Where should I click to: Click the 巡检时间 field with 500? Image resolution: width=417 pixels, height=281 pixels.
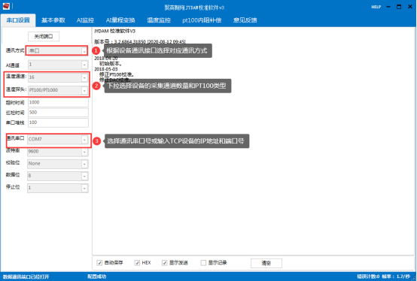point(58,113)
